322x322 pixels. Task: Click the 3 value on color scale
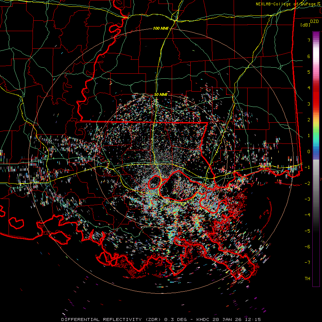tap(309, 104)
